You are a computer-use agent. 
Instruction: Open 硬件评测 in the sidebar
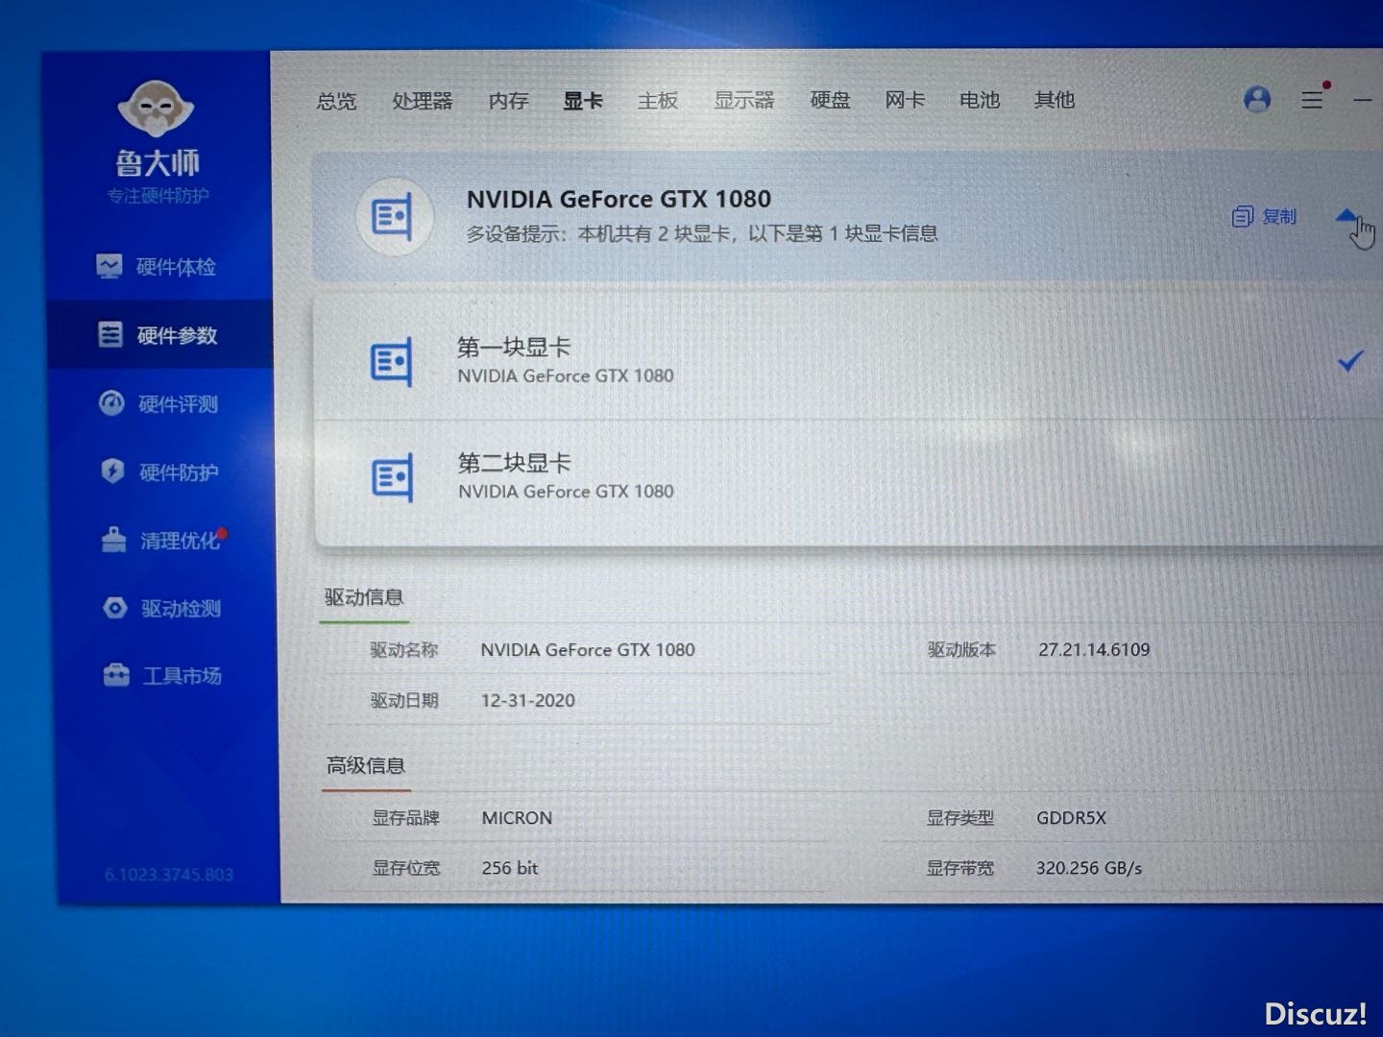point(160,403)
